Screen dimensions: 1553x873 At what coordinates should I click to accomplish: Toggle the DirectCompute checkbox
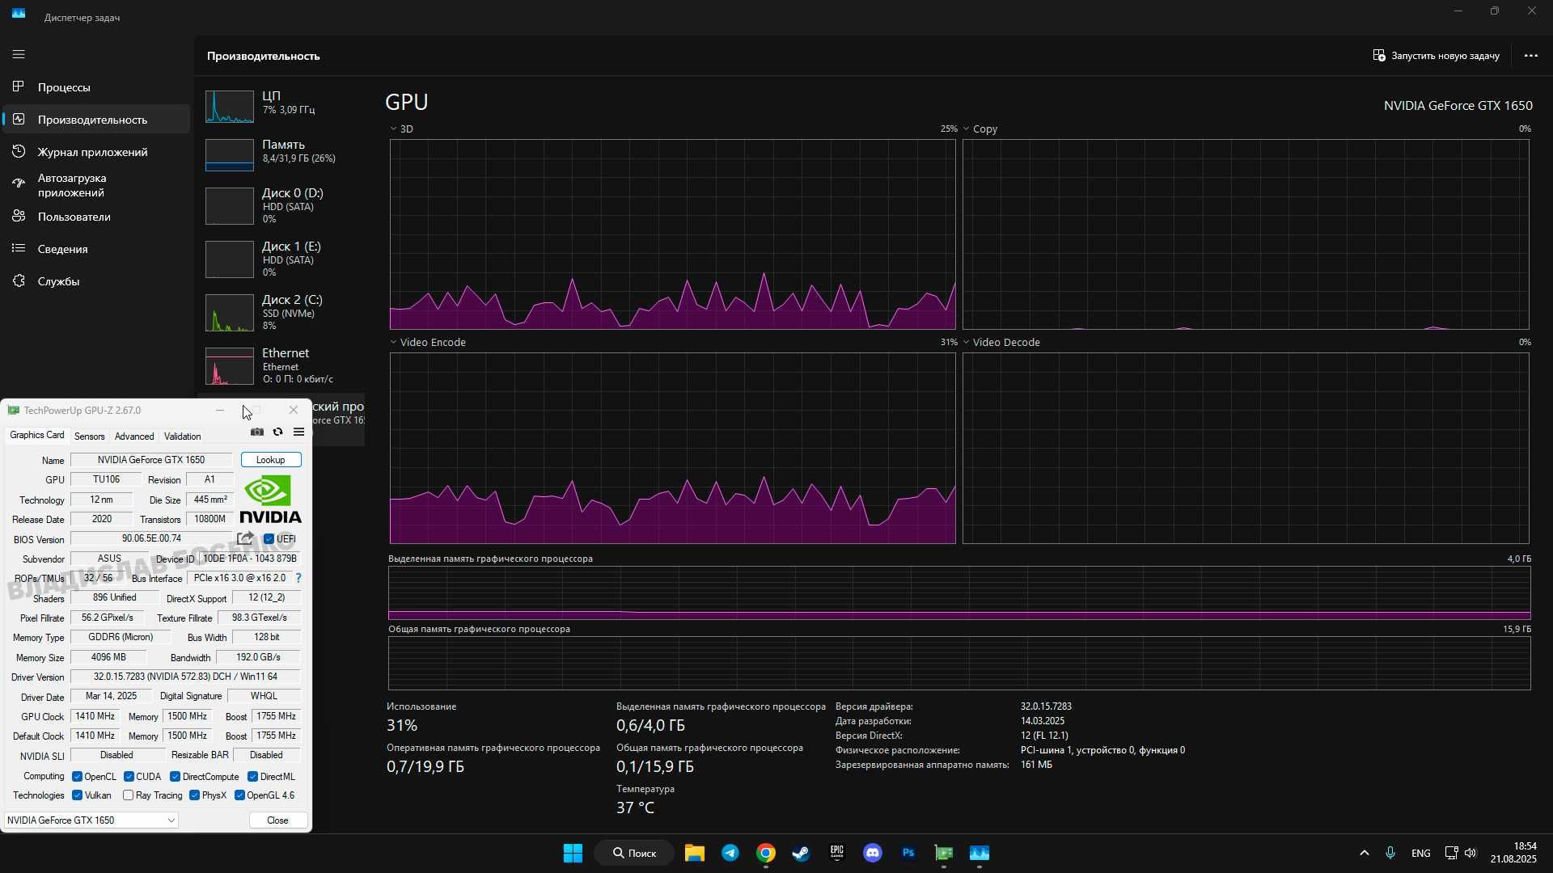175,777
